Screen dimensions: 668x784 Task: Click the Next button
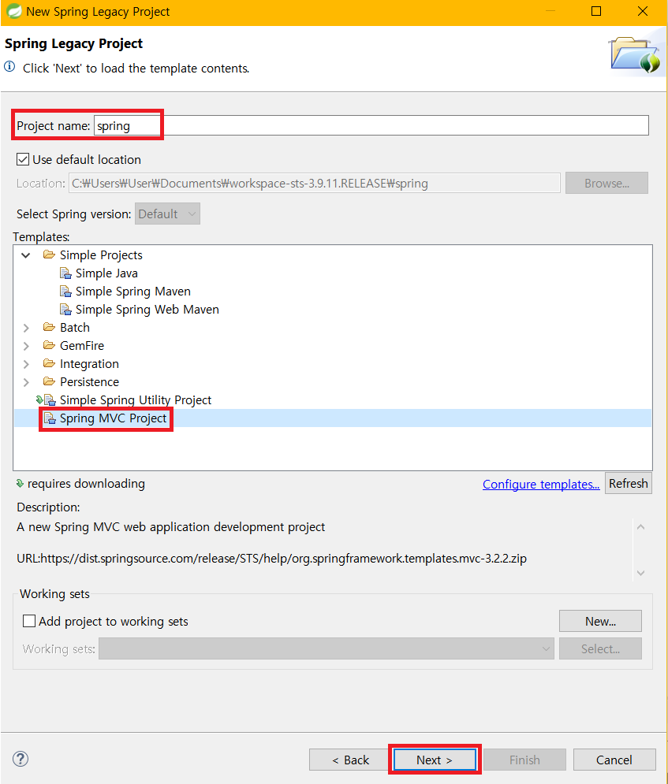coord(435,760)
